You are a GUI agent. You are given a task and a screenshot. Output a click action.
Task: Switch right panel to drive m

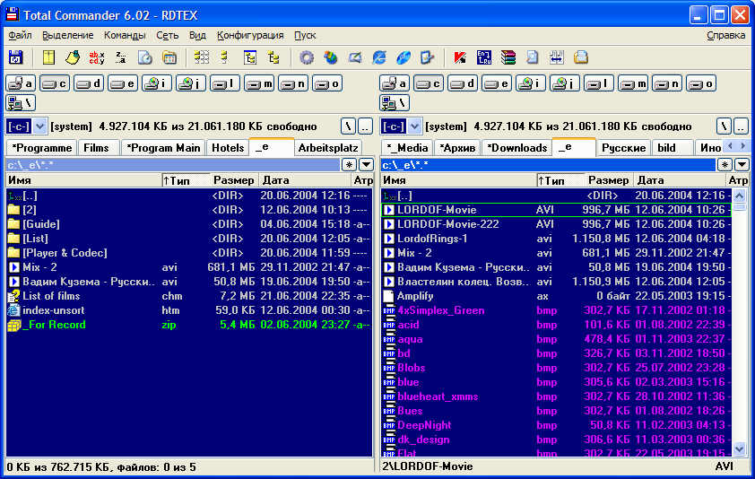633,83
